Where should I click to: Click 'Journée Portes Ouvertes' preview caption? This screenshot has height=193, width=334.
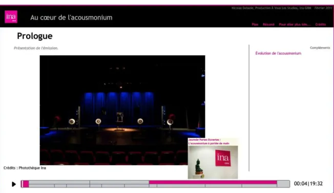pyautogui.click(x=209, y=141)
